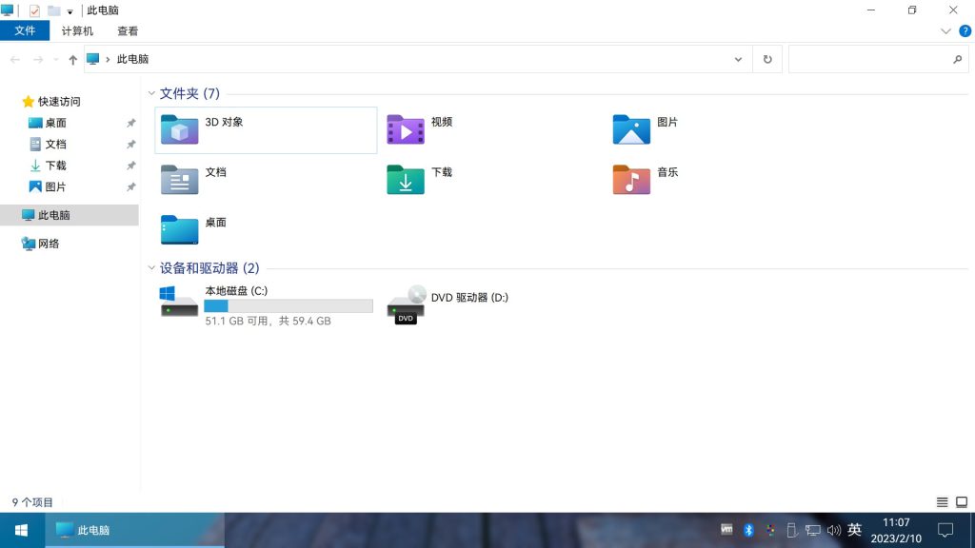Switch to the 查看 ribbon tab
This screenshot has width=975, height=548.
coord(128,30)
